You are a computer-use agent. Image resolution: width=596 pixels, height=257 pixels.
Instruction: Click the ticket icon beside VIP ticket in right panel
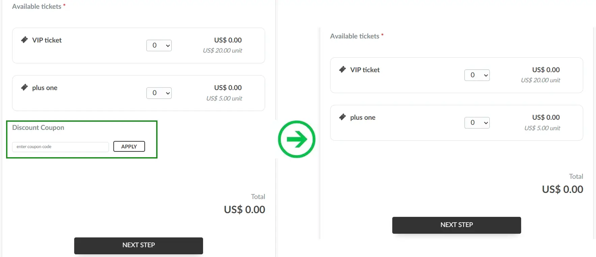342,69
